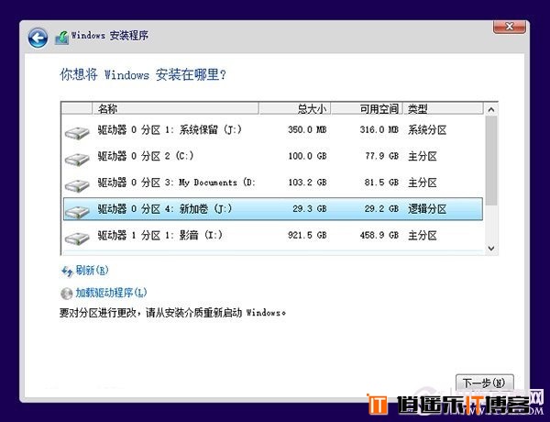Click the 逻辑分区 type cell
Viewport: 550px width, 422px height.
click(x=427, y=209)
